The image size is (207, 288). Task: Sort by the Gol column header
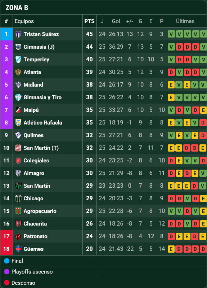(116, 21)
